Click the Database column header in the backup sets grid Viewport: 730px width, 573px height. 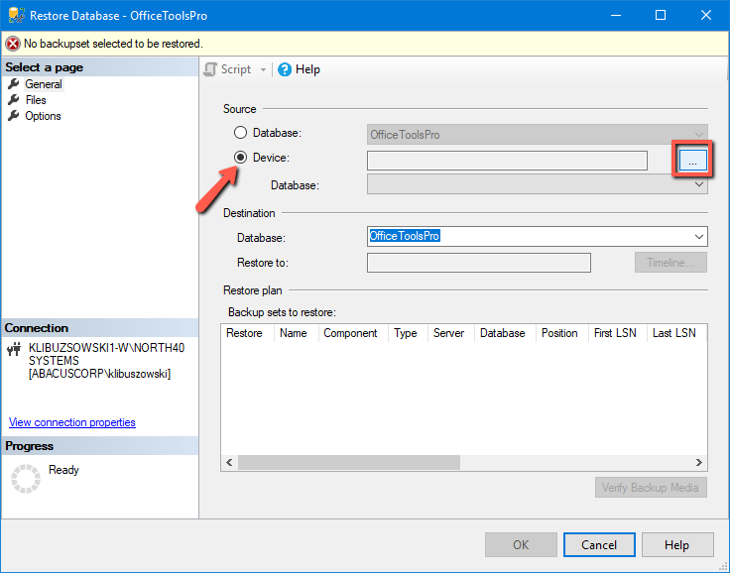point(505,333)
